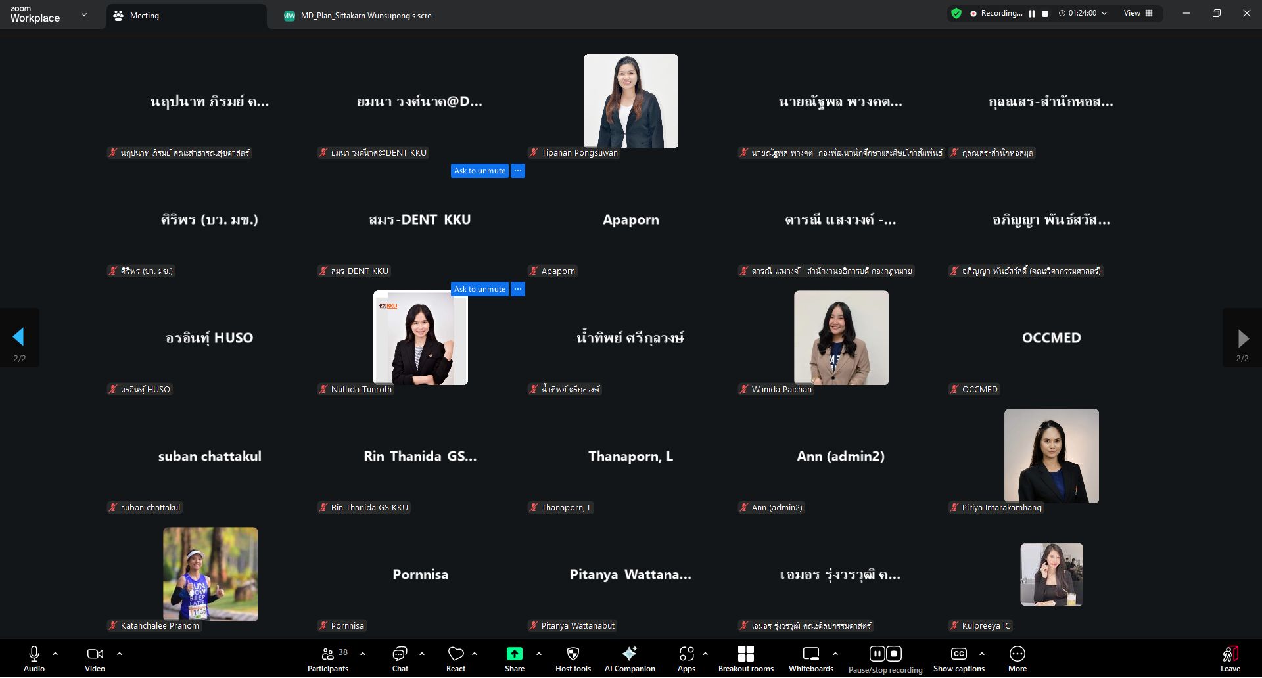Go to next gallery page arrow
The image size is (1262, 678).
1242,338
